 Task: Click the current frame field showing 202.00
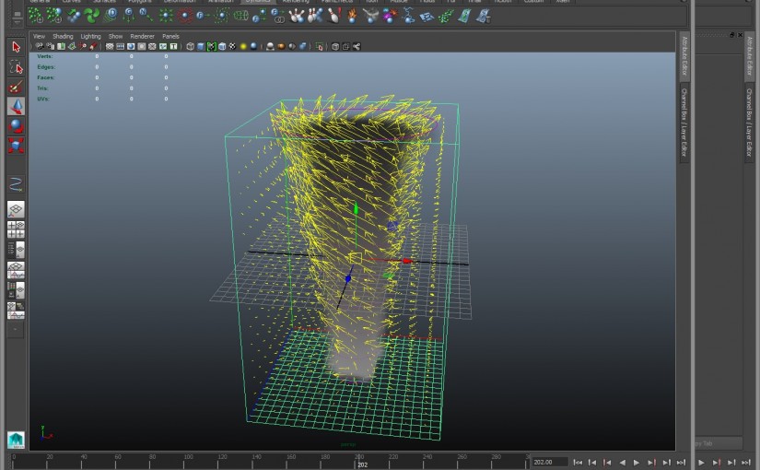point(550,463)
